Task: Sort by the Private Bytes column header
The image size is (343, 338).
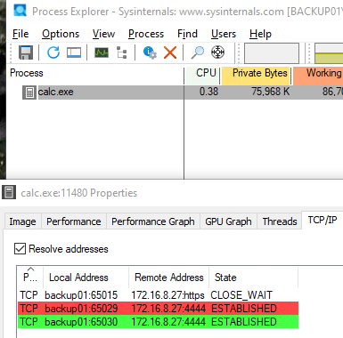Action: pos(257,73)
